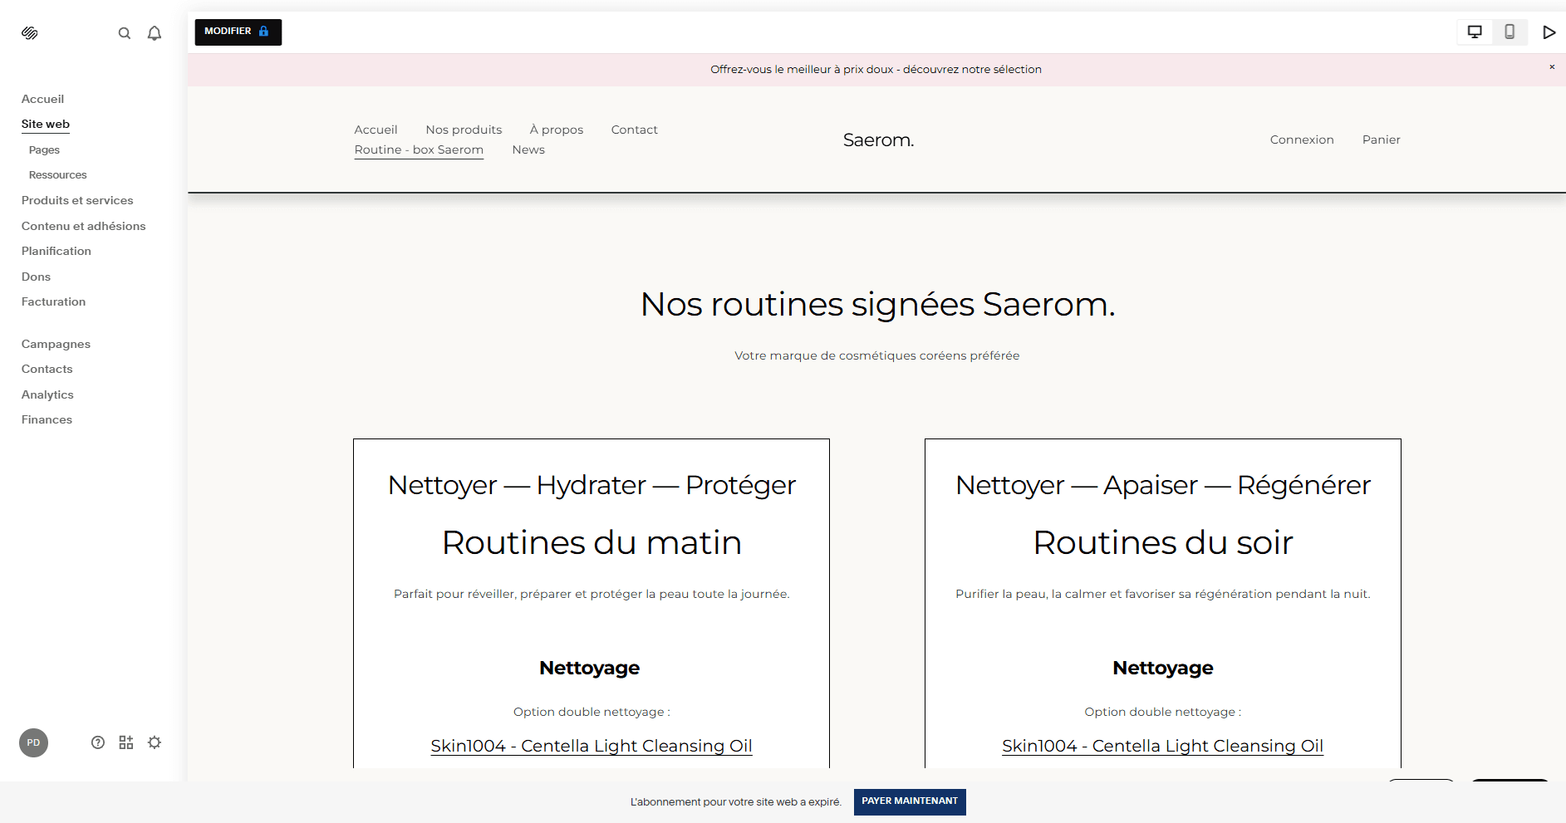
Task: Click Panier link in header
Action: point(1381,140)
